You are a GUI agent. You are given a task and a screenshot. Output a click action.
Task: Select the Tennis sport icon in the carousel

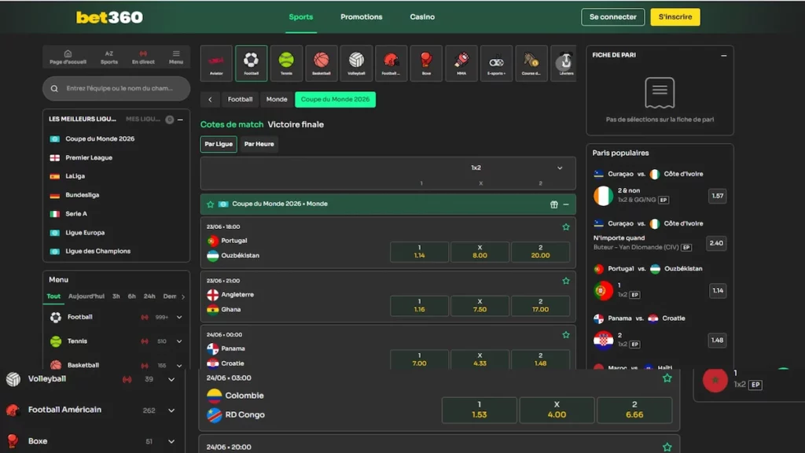[286, 63]
